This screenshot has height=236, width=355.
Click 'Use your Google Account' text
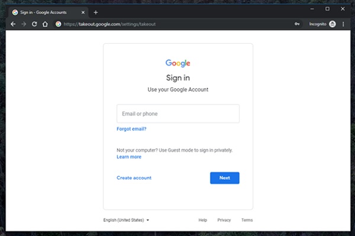pyautogui.click(x=178, y=90)
